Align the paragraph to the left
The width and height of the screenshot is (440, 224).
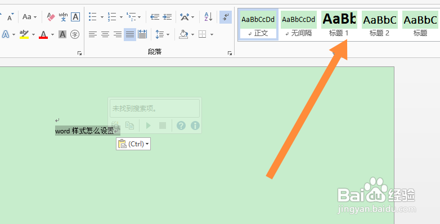(x=93, y=34)
